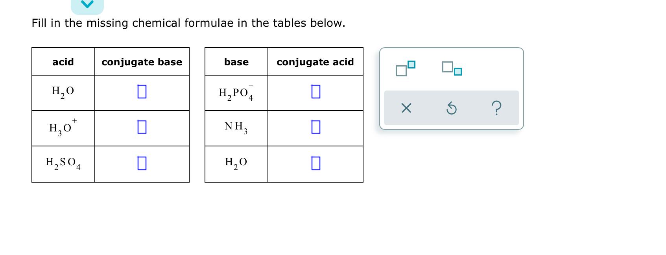Screen dimensions: 666x255
Task: Click the H2SO4 acid cell
Action: (63, 164)
